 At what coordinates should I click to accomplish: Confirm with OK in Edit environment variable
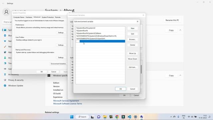[120, 89]
